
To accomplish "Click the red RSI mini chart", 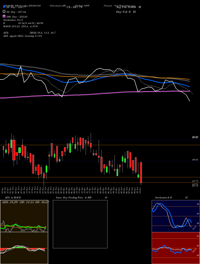I will coord(176,248).
